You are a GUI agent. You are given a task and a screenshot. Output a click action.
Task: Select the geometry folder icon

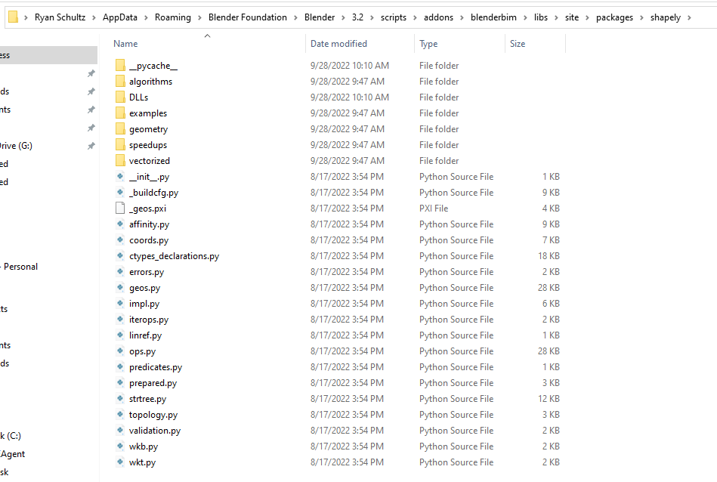(x=121, y=128)
